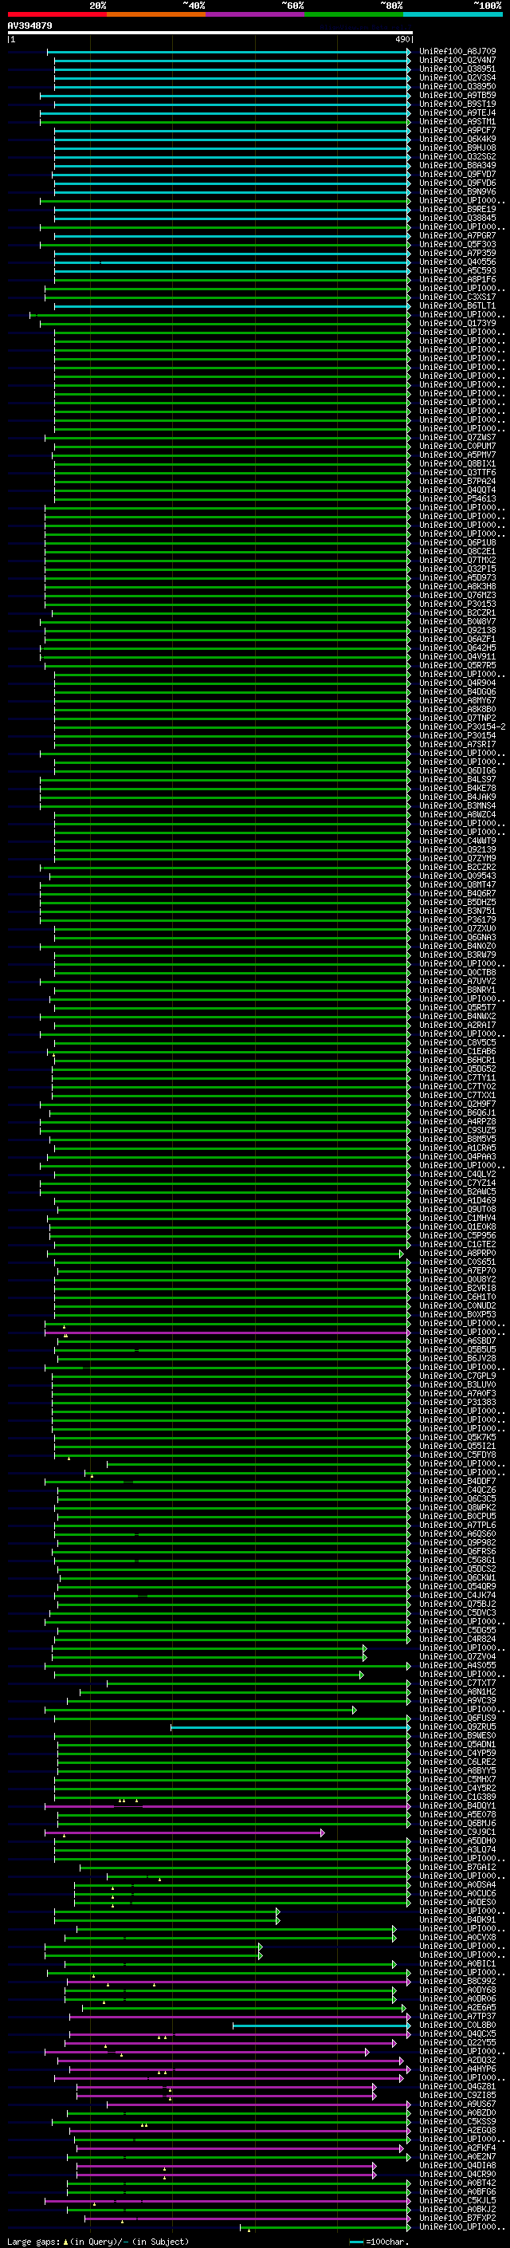Click label UniRef100_A2EGQ8
The width and height of the screenshot is (510, 2248).
[x=457, y=2130]
